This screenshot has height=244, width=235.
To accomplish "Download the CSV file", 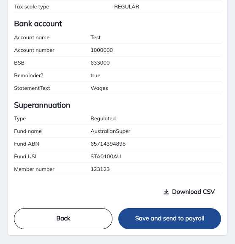I will [189, 192].
